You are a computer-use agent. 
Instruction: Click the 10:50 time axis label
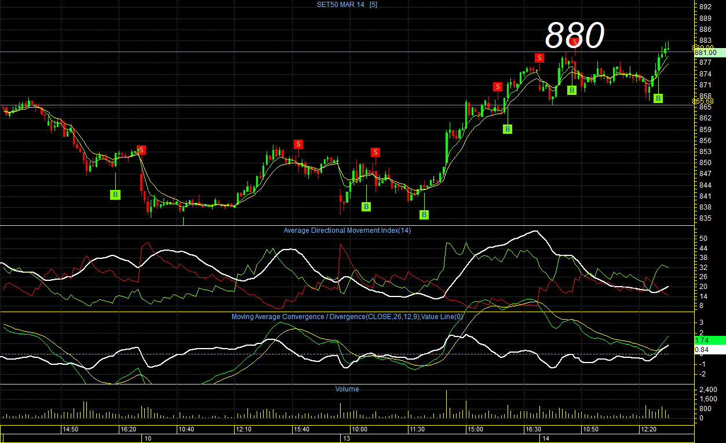(590, 429)
